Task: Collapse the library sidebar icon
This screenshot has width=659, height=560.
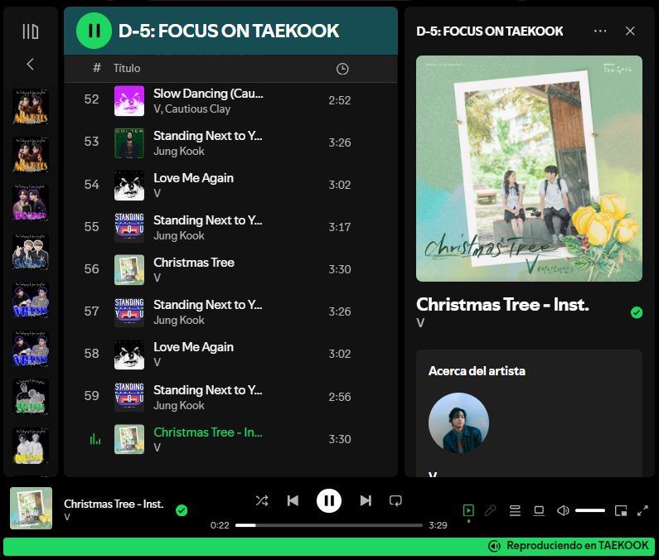Action: tap(31, 31)
